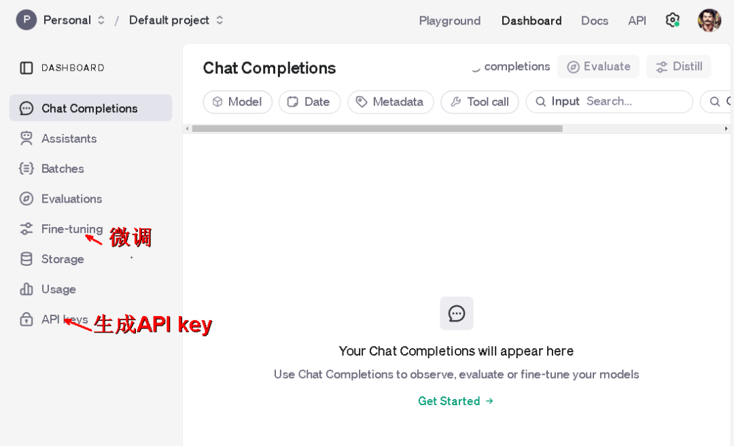Screen dimensions: 734x446
Task: Open the Evaluations icon
Action: 25,199
